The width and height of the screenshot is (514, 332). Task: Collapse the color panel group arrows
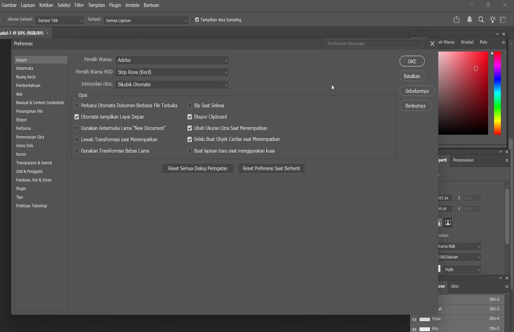(x=497, y=34)
